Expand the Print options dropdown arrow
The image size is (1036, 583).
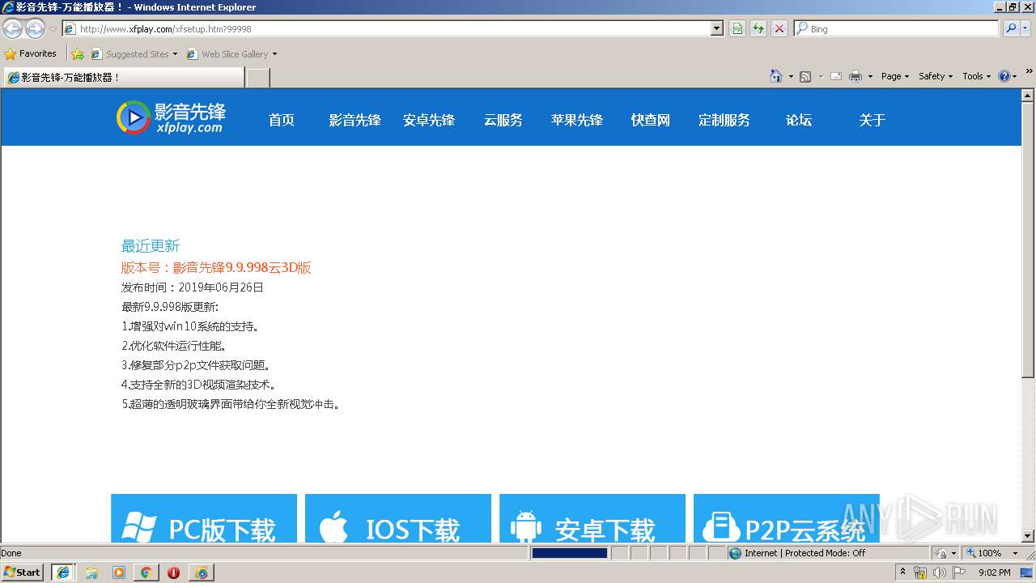point(870,76)
